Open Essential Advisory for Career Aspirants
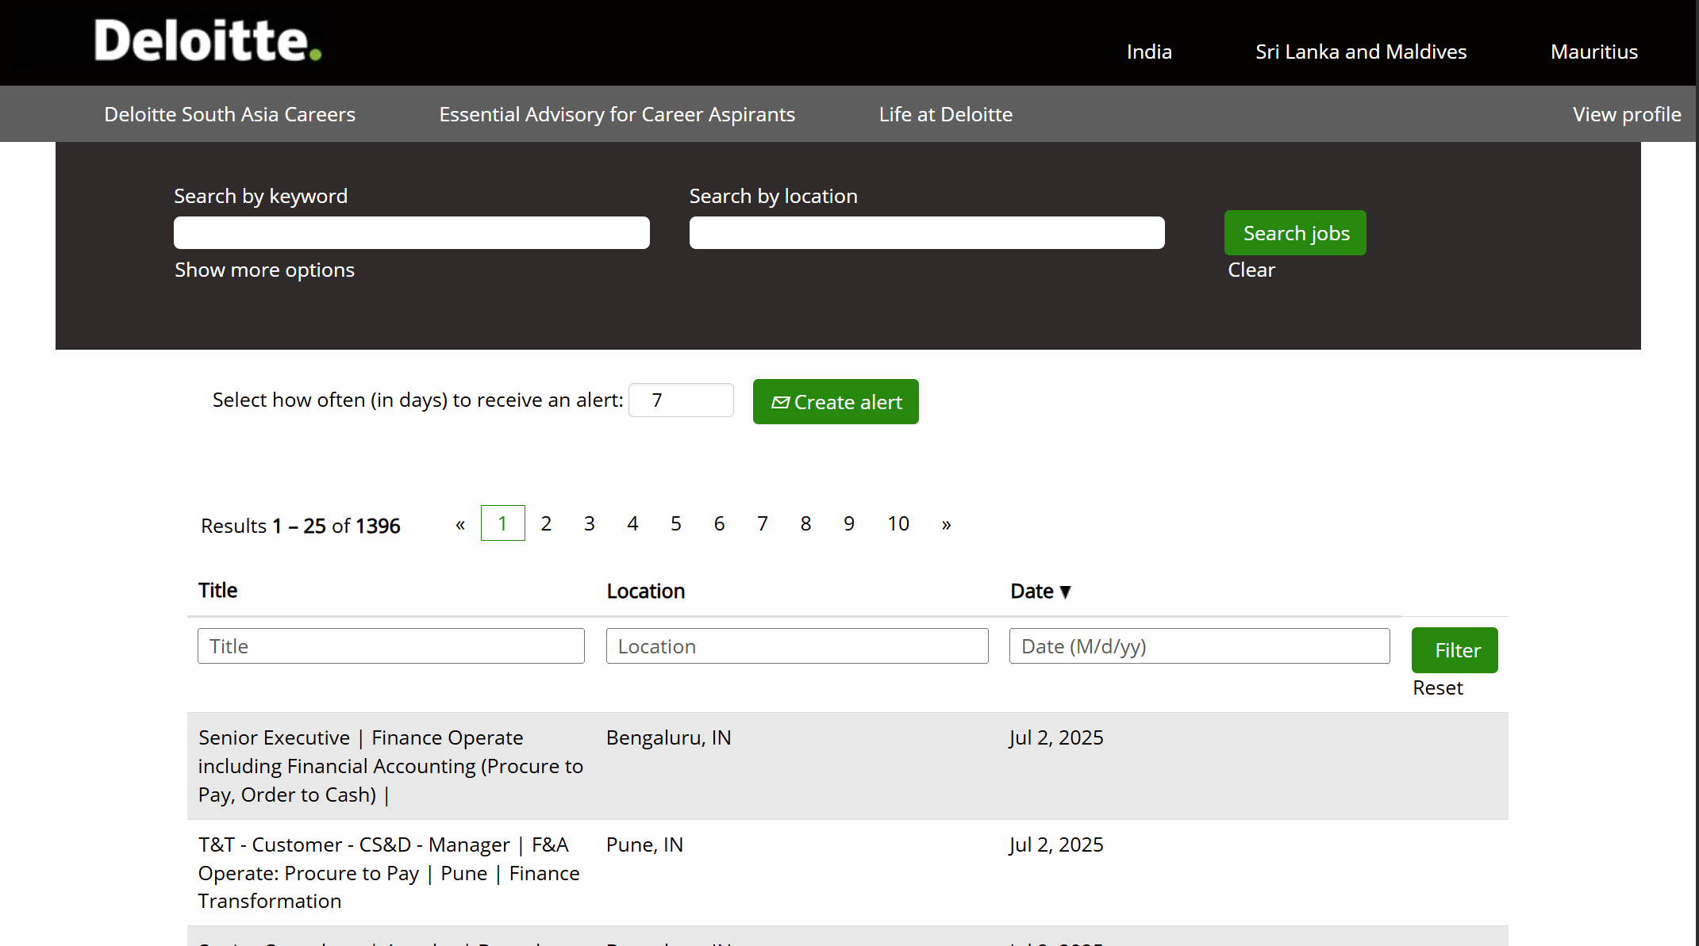 [617, 114]
